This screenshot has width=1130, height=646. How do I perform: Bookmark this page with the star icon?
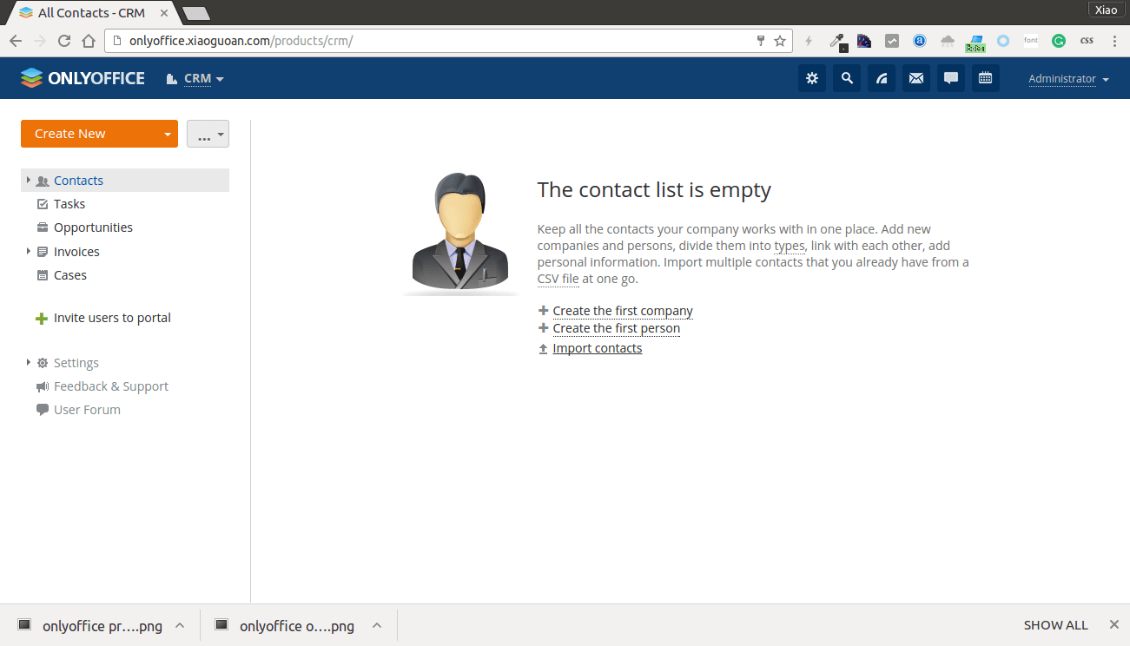tap(780, 41)
